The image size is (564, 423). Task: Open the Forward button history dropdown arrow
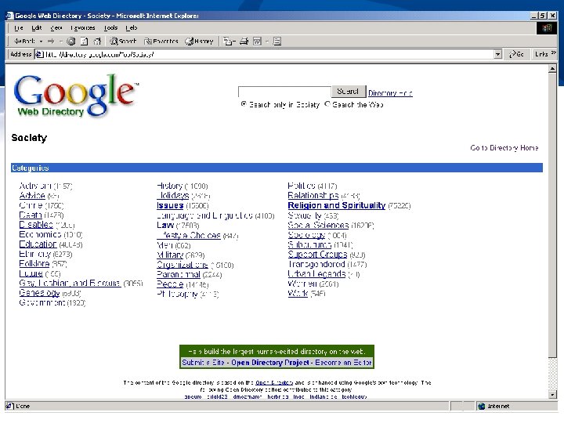[61, 42]
